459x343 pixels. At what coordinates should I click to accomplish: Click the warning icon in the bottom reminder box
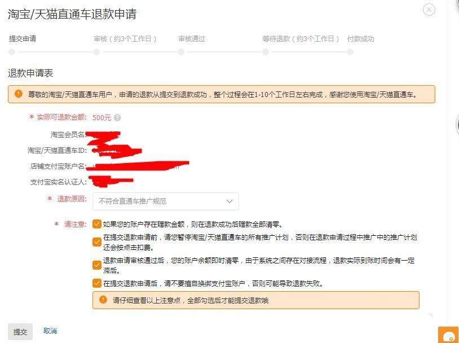coord(103,300)
